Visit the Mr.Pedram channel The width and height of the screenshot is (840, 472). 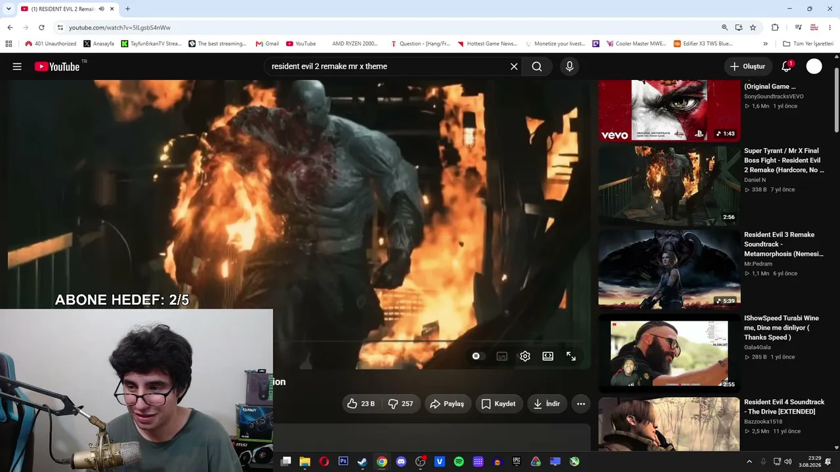tap(758, 264)
